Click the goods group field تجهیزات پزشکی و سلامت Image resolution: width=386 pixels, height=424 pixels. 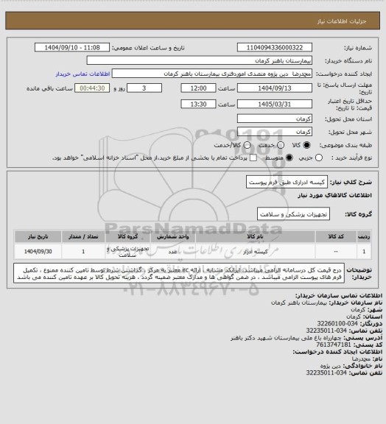tap(293, 214)
